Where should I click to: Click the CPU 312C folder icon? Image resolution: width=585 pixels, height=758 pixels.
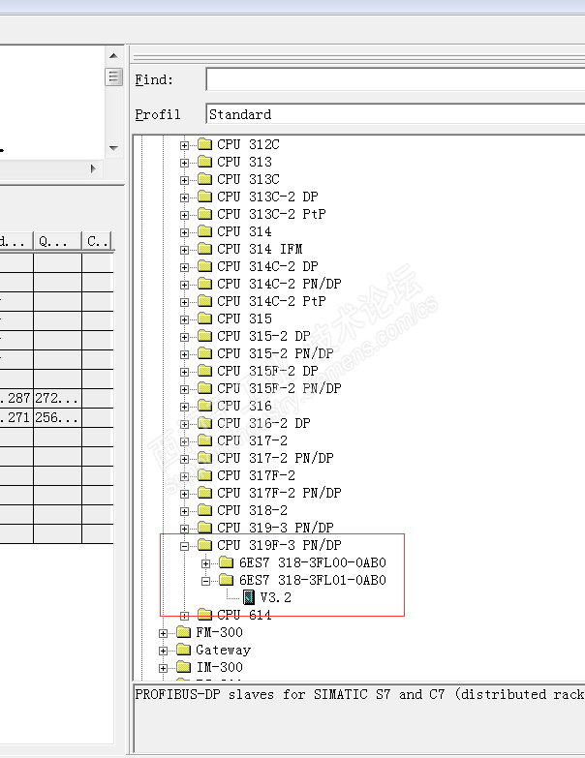(x=205, y=144)
